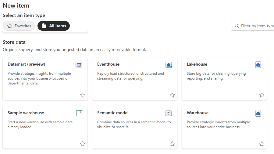Toggle the Warehouse favorite star
The image size is (274, 154).
tap(262, 144)
